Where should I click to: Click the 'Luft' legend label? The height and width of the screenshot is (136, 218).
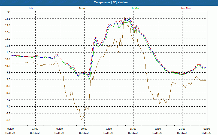pyautogui.click(x=31, y=8)
